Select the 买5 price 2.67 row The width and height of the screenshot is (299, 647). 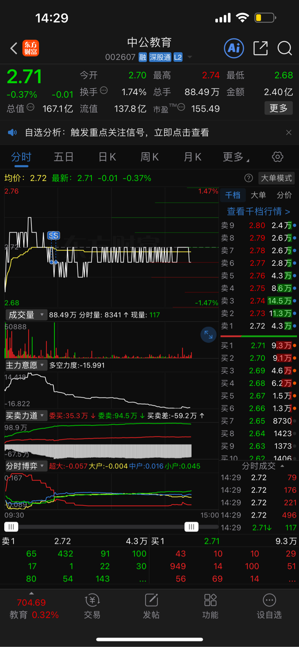(x=259, y=396)
